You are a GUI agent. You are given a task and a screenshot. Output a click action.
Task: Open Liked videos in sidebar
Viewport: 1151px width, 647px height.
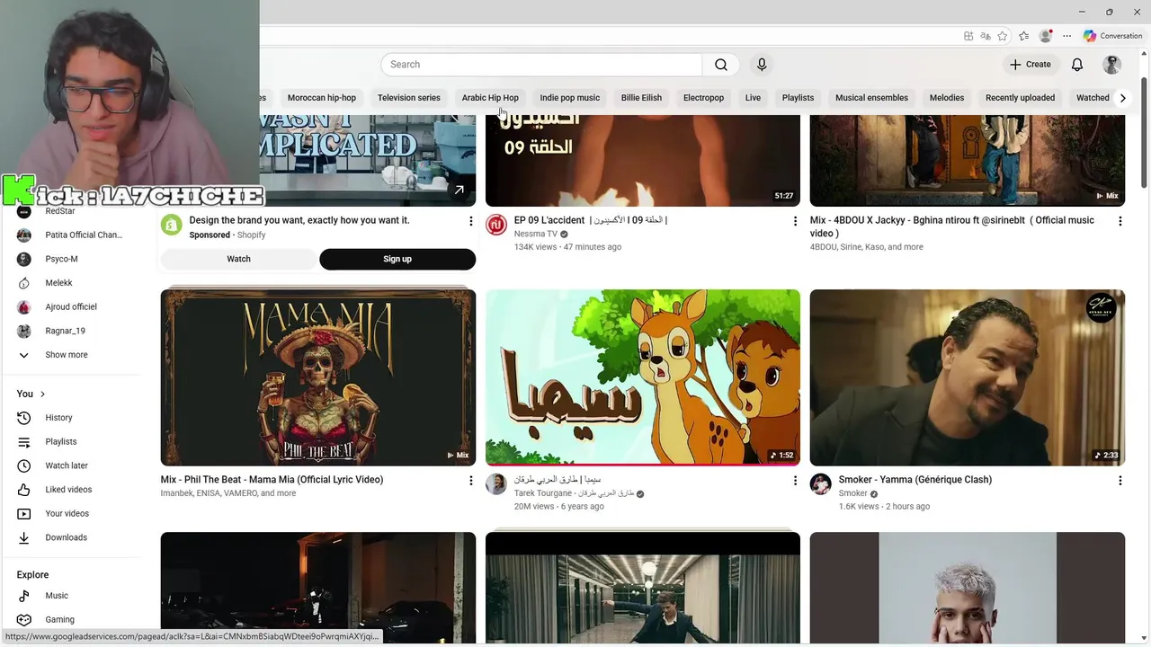pos(68,490)
